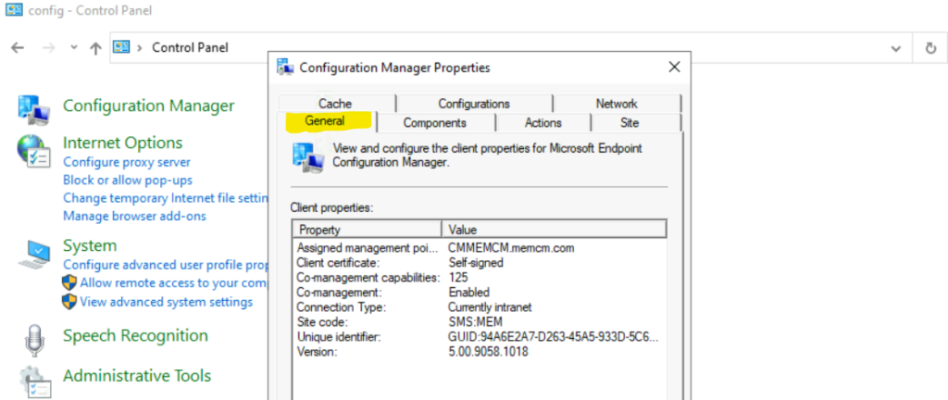Click the 5.00.9058.1018 version value
The width and height of the screenshot is (948, 400).
point(489,351)
